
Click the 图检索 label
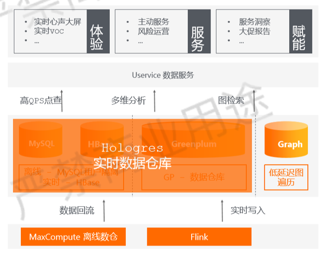(231, 100)
